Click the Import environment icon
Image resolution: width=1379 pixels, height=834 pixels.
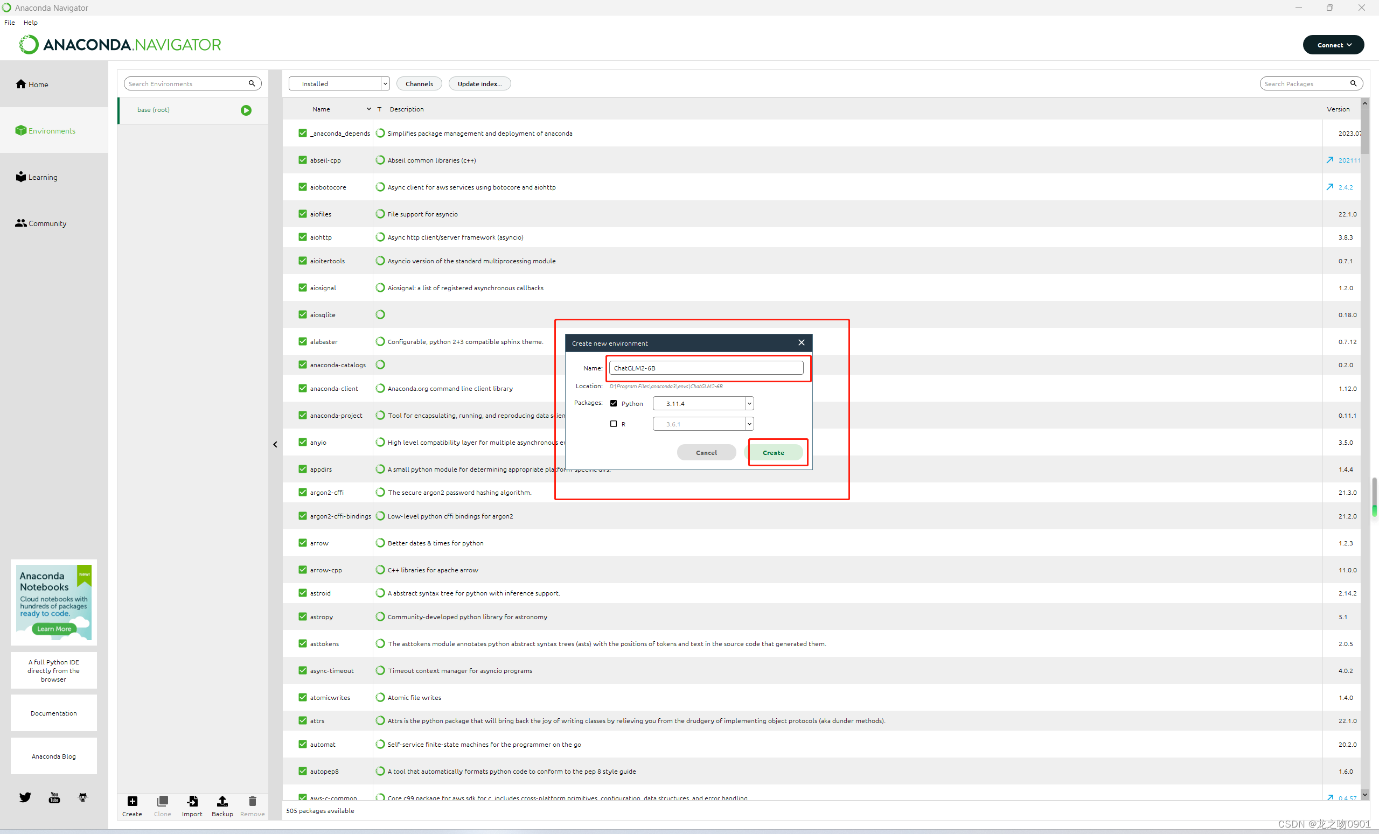(192, 801)
